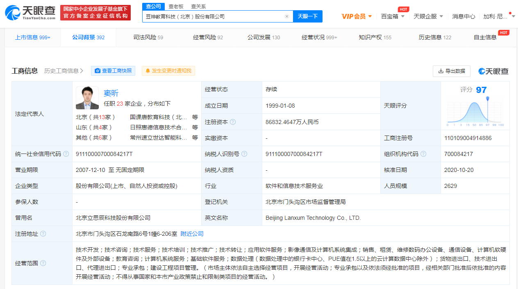
Task: Click the 成立日期 value 1999-01-08
Action: click(x=280, y=106)
